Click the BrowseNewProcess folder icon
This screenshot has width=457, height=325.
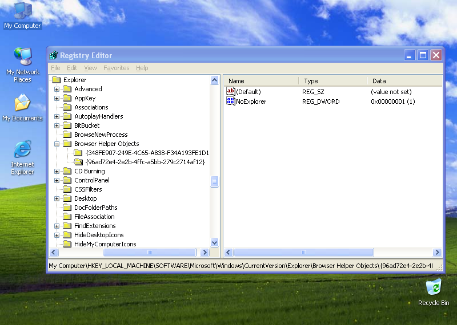click(67, 135)
